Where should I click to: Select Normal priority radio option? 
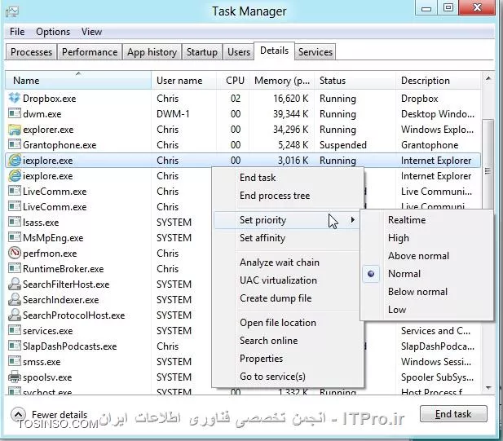371,274
